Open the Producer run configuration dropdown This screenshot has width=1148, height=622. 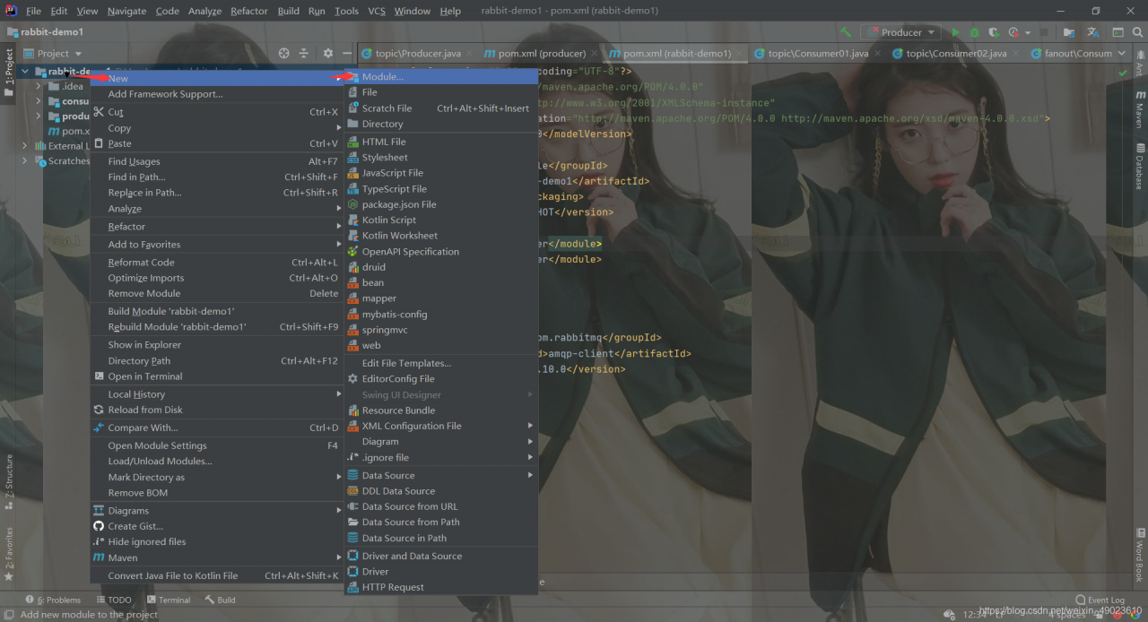click(x=900, y=32)
